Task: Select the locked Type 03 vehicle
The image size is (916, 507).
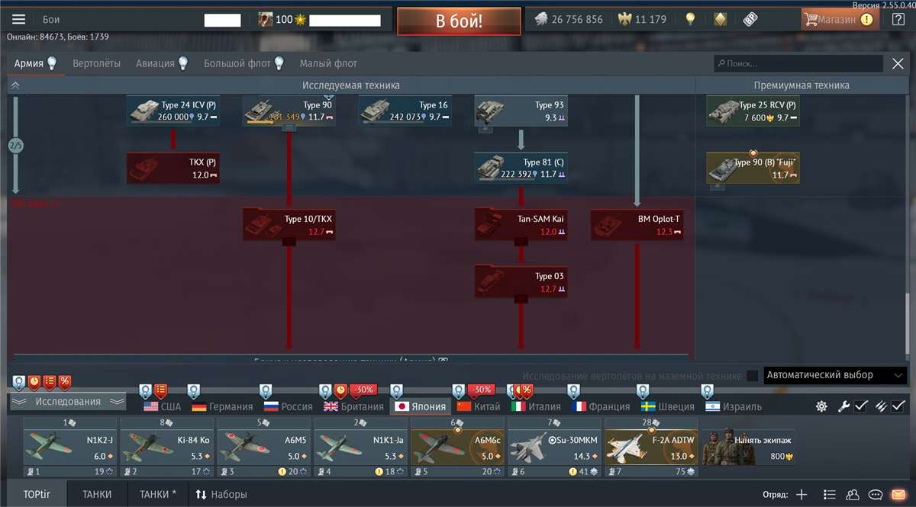Action: point(521,282)
